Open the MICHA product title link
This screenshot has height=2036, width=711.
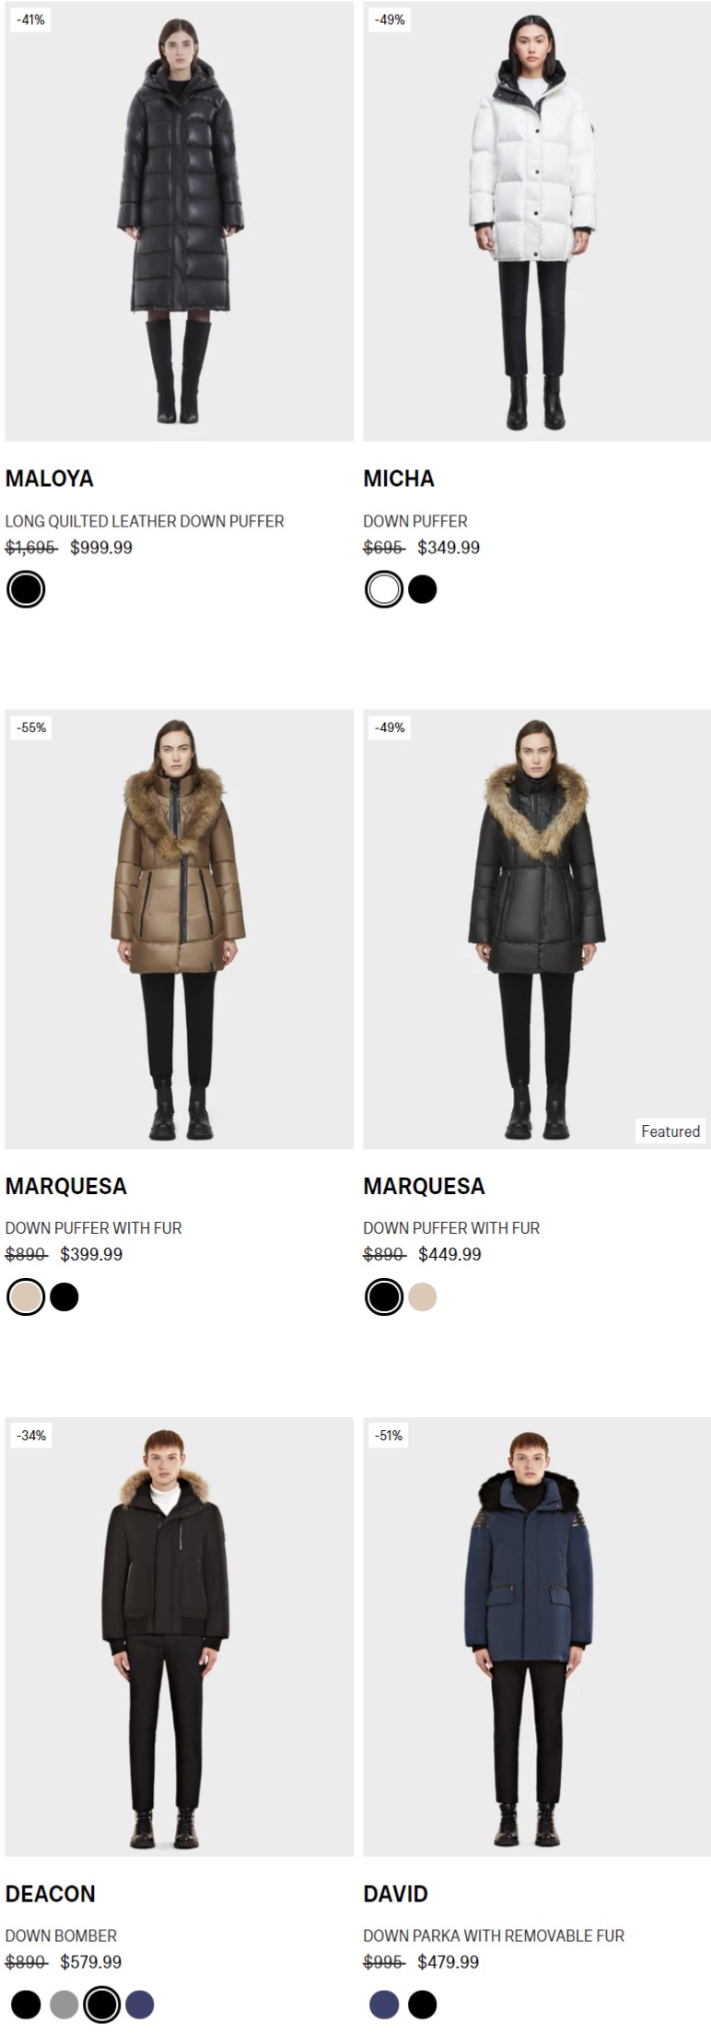click(399, 479)
